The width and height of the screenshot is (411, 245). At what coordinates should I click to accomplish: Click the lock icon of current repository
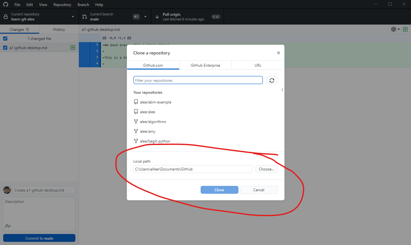(5, 17)
